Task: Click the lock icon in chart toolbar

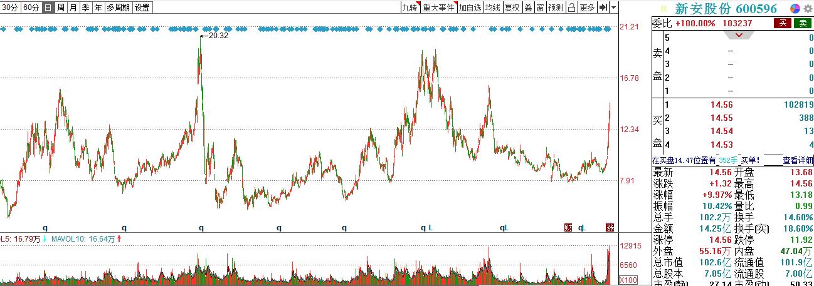Action: click(x=571, y=8)
